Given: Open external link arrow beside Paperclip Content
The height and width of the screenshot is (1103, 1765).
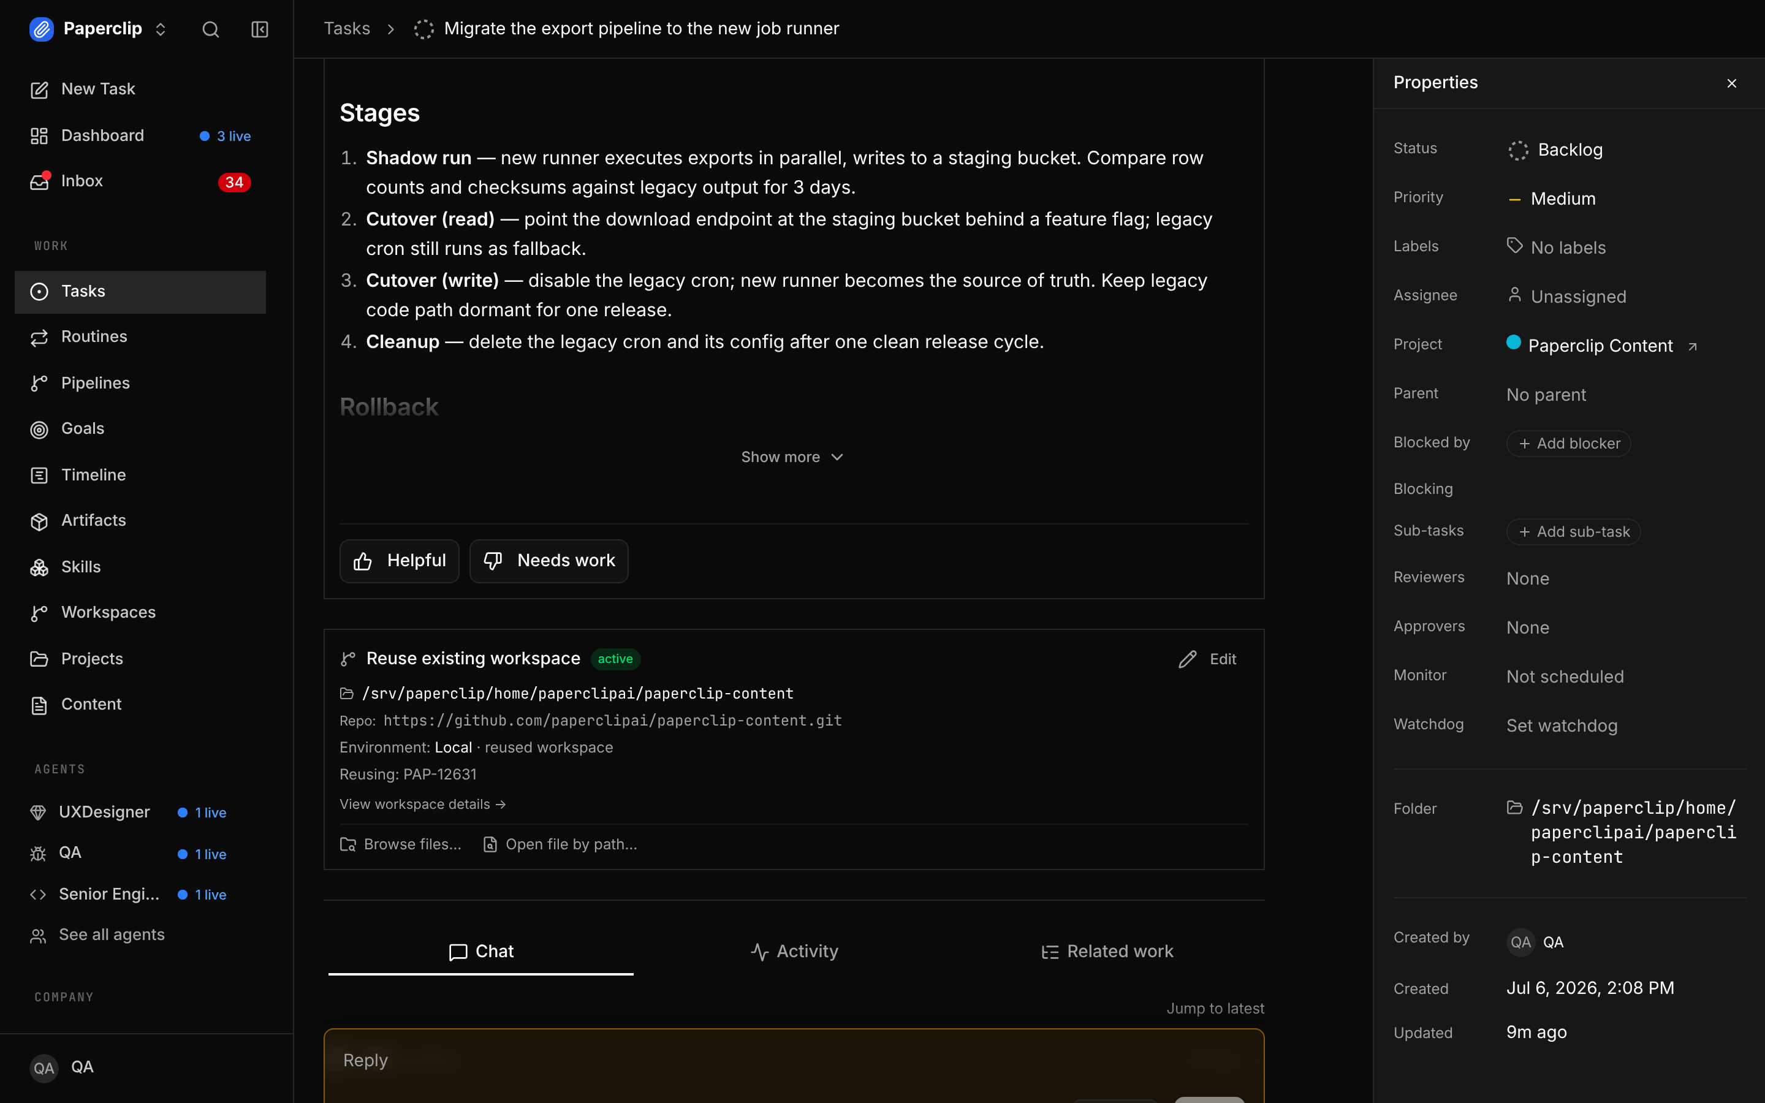Looking at the screenshot, I should [x=1693, y=346].
